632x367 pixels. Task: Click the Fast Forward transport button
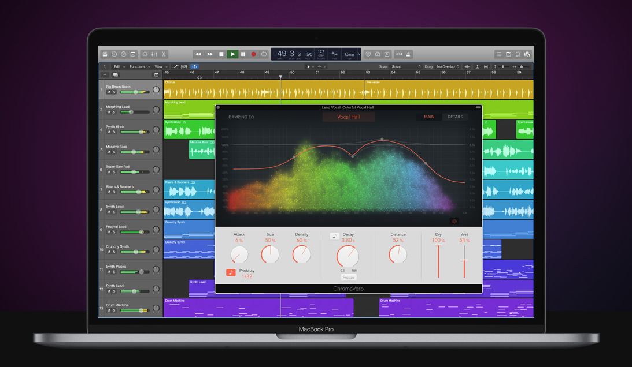[209, 54]
